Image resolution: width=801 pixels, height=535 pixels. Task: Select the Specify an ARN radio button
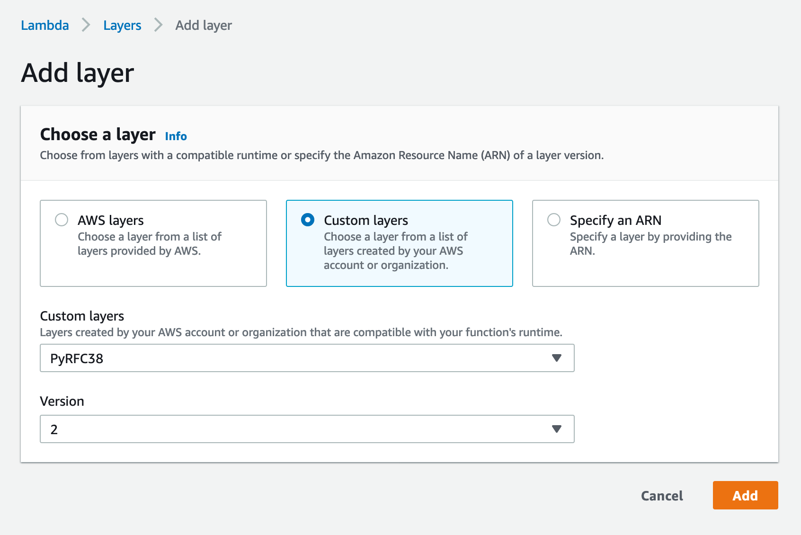click(554, 220)
